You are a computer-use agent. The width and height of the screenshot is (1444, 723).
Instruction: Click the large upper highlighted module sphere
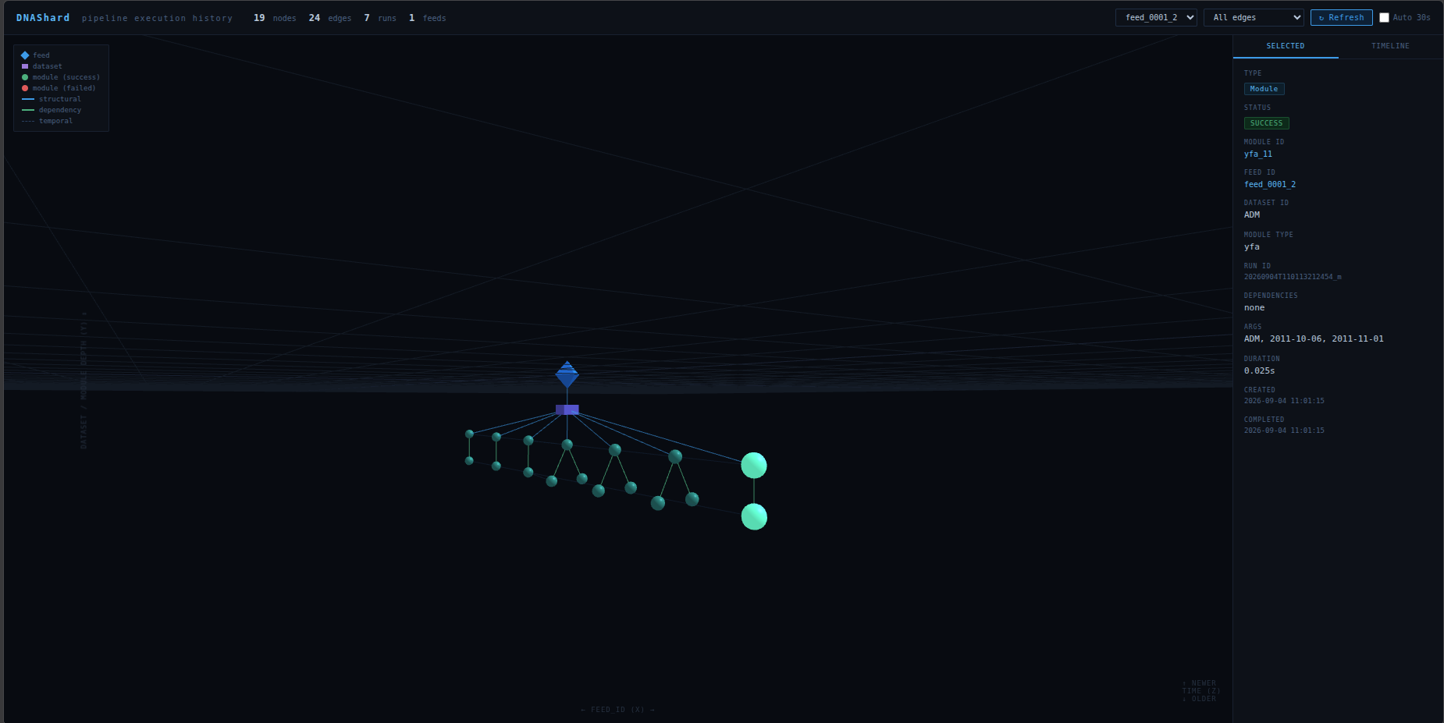pyautogui.click(x=754, y=466)
